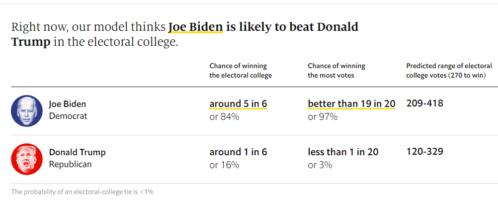Click the "or 3%" popular vote percentage

click(x=320, y=165)
